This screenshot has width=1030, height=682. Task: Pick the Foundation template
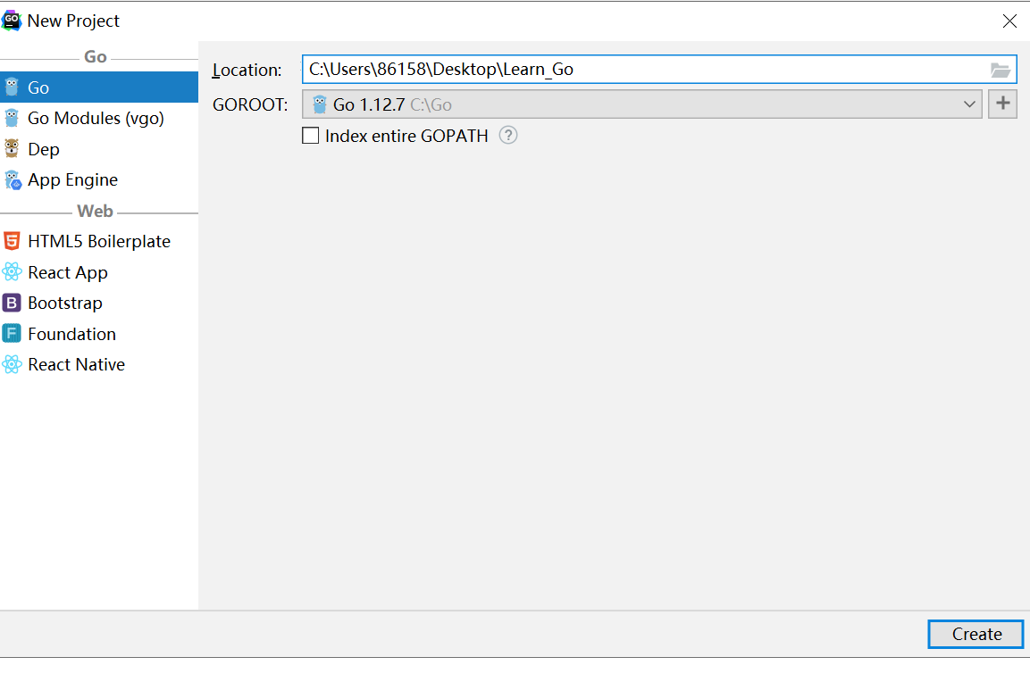(x=98, y=334)
